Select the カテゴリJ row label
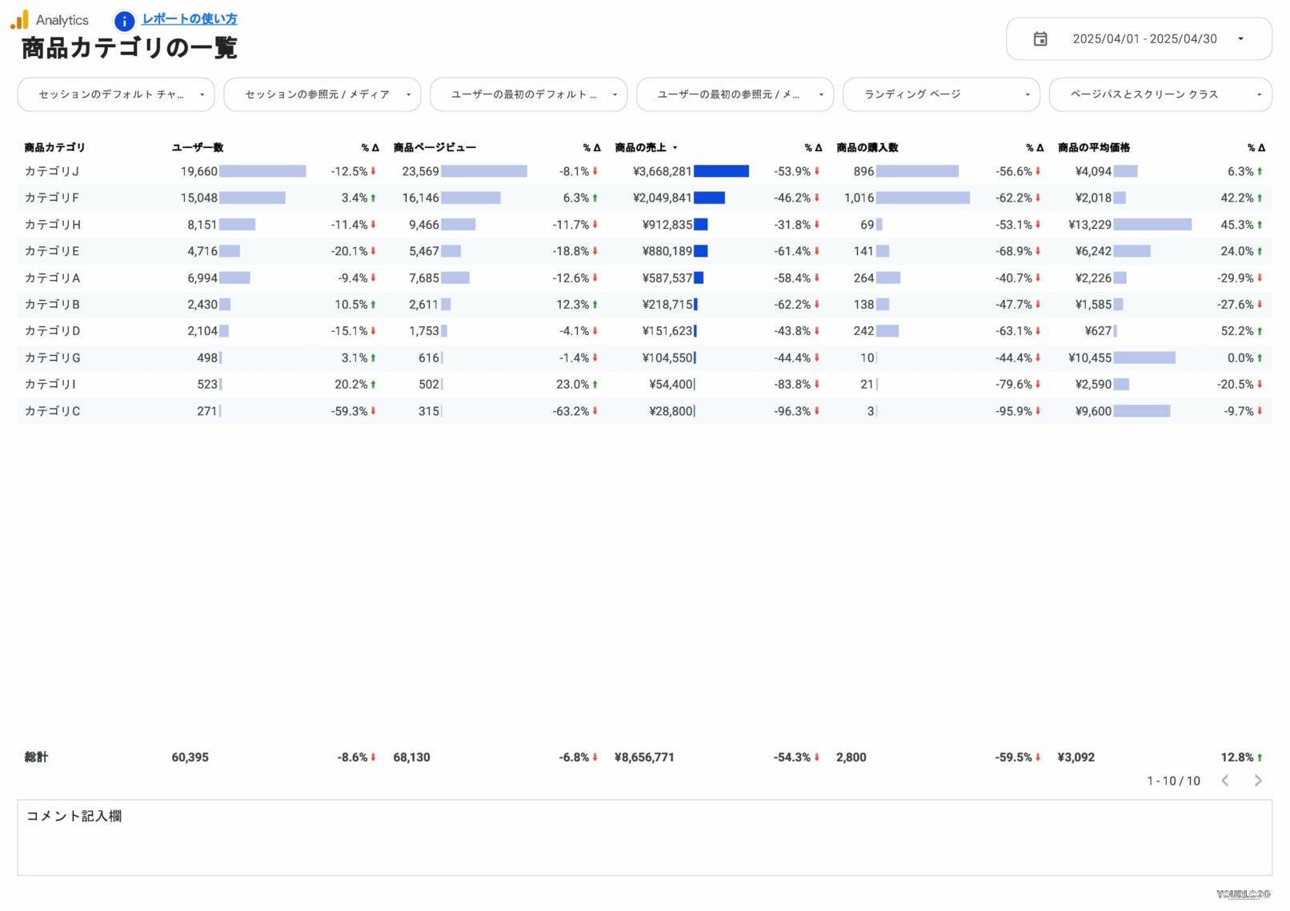Screen dimensions: 1290x911 [x=52, y=172]
